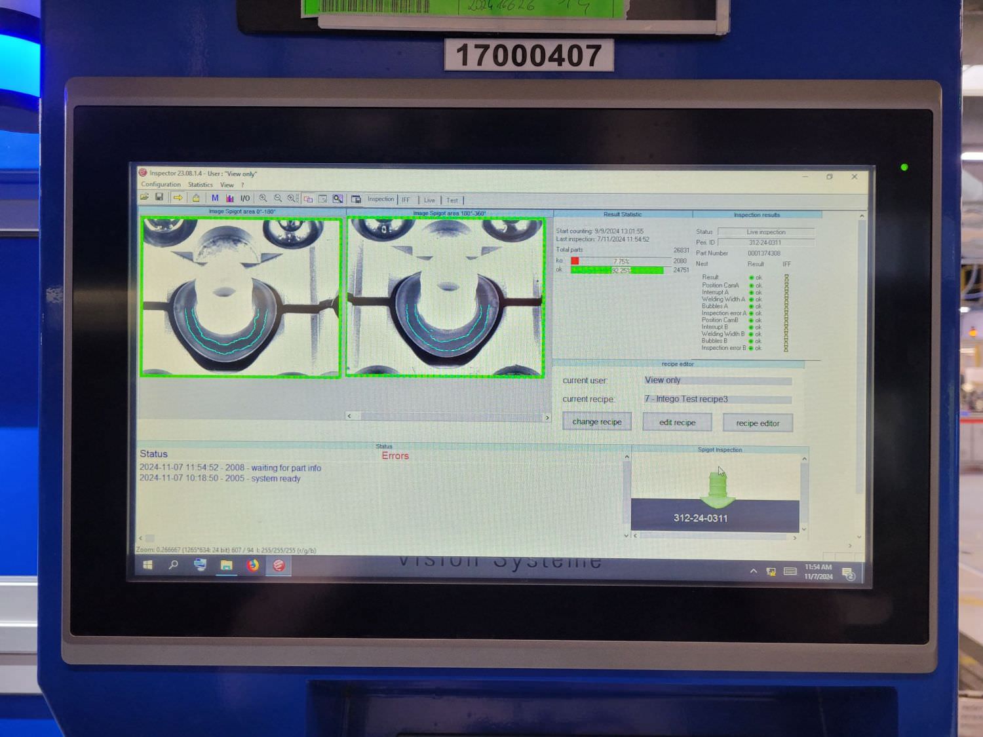Image resolution: width=983 pixels, height=737 pixels.
Task: Click the zoom in magnifier icon
Action: [x=263, y=198]
